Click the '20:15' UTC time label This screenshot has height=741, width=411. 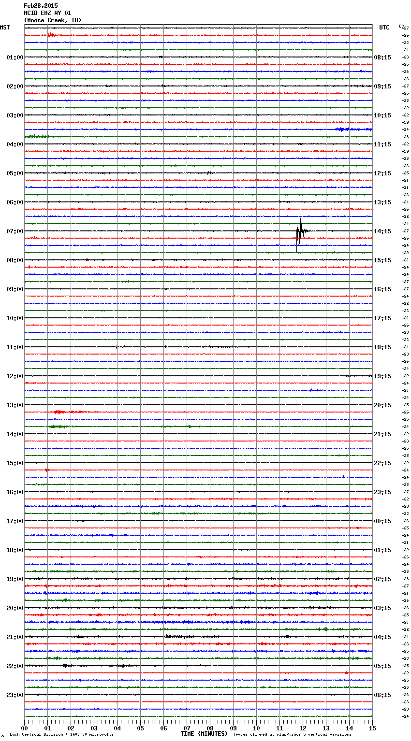(x=382, y=405)
